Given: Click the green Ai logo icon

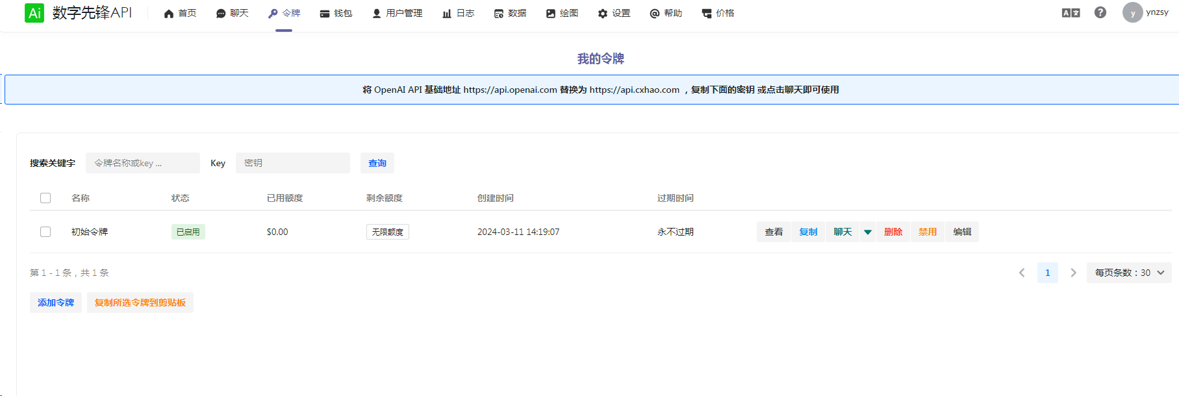Looking at the screenshot, I should pyautogui.click(x=34, y=13).
